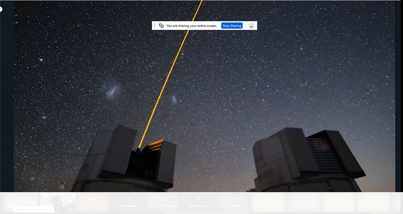The height and width of the screenshot is (214, 403).
Task: Click the screen share icon in sharing bar
Action: [161, 26]
